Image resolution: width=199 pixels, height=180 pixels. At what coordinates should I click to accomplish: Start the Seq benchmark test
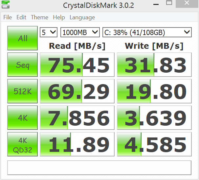[22, 65]
